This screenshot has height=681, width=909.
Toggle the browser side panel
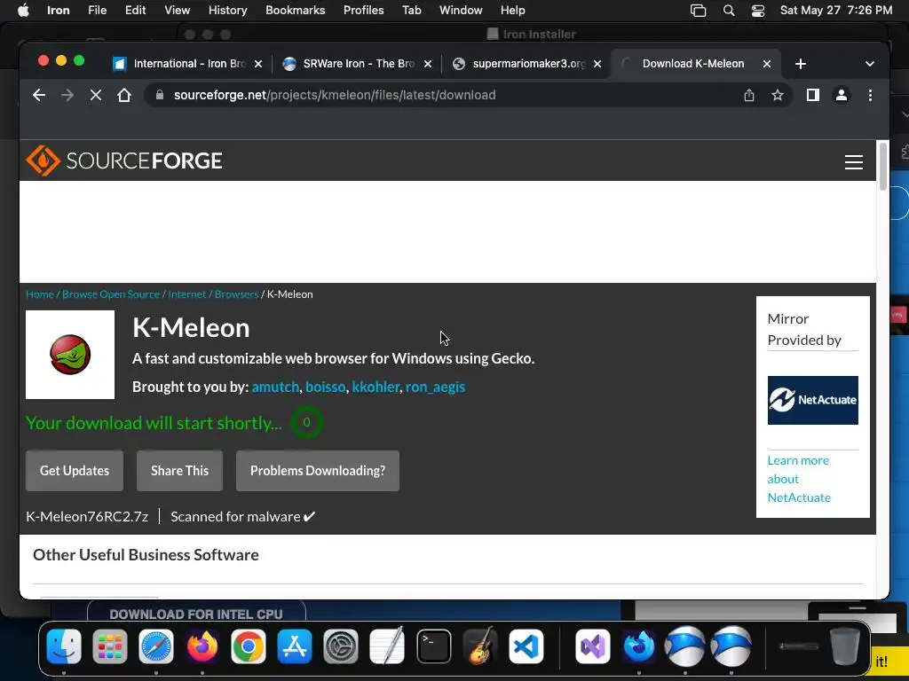813,95
